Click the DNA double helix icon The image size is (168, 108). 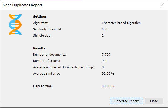pyautogui.click(x=15, y=25)
